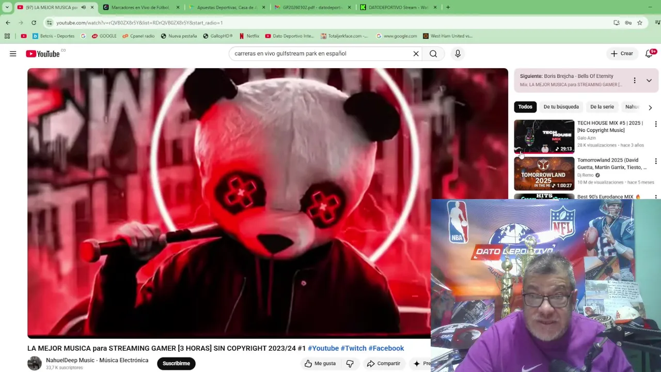Click the Crear button
Screen dimensions: 661x372
[622, 54]
